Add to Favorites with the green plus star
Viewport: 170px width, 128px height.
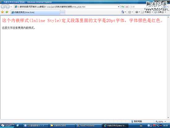(7, 12)
